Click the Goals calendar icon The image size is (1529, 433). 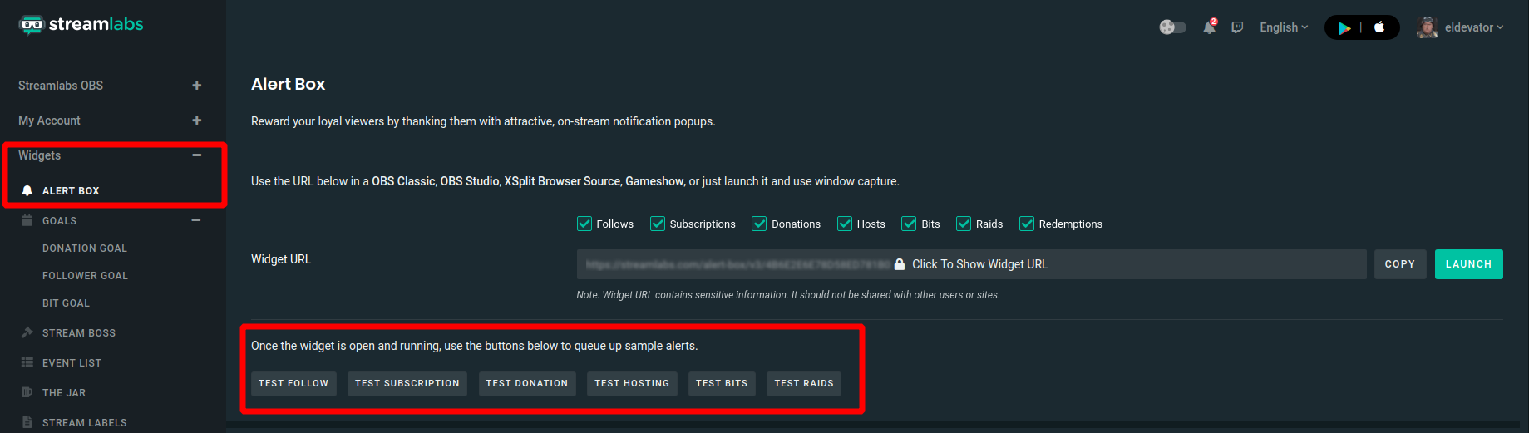tap(27, 220)
